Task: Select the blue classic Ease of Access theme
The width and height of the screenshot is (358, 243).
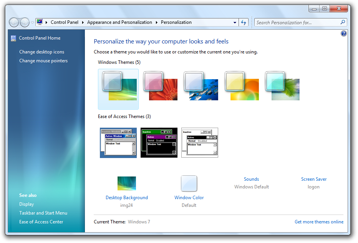Action: coord(118,143)
